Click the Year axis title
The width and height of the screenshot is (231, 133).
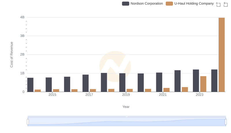tap(126, 107)
